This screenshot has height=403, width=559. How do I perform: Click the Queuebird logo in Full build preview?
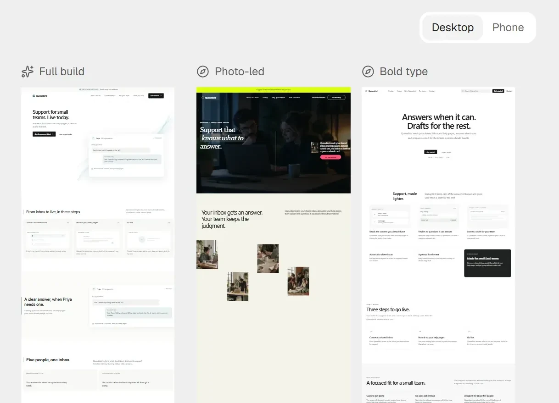pos(40,96)
